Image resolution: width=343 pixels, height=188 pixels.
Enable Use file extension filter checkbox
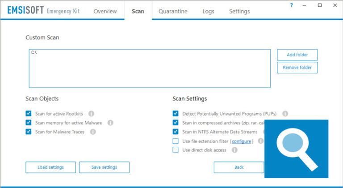tap(176, 141)
